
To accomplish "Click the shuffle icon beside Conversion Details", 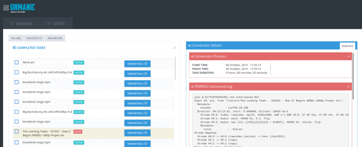I will pyautogui.click(x=189, y=46).
